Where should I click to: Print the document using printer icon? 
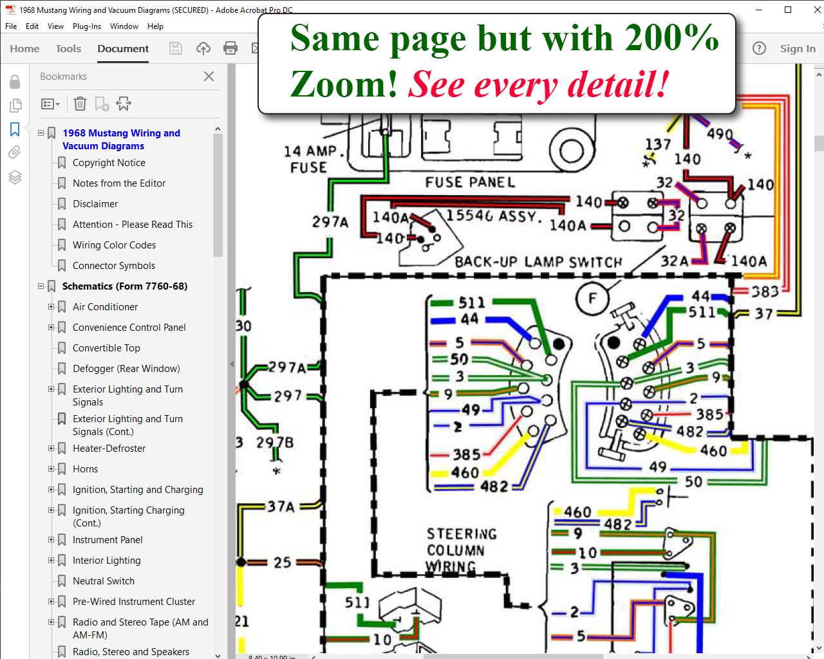pos(230,48)
